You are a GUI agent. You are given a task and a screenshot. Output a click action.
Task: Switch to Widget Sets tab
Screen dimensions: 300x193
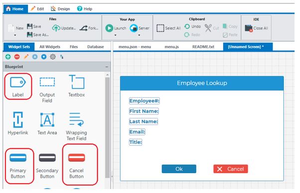(19, 47)
